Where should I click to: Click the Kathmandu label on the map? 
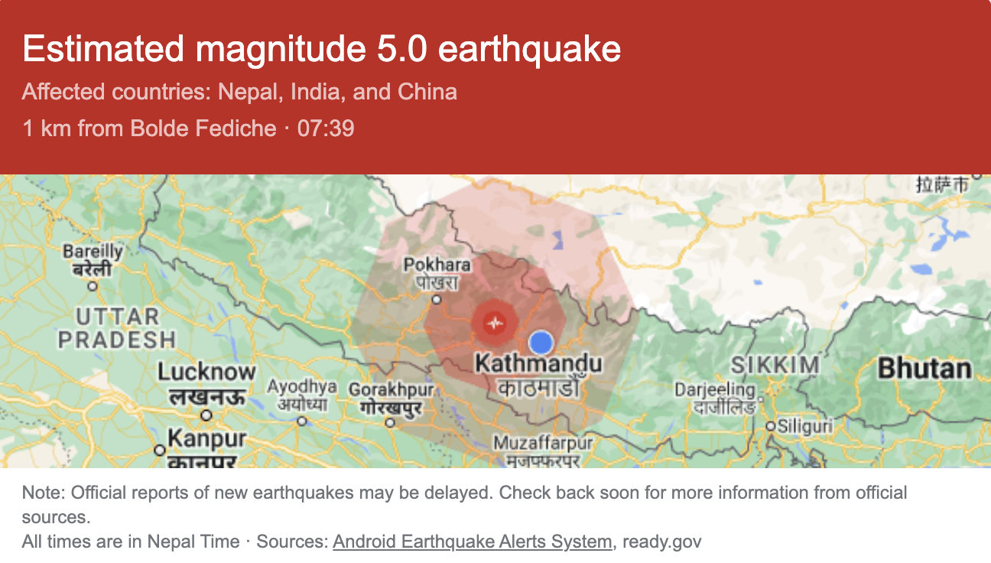(x=538, y=363)
